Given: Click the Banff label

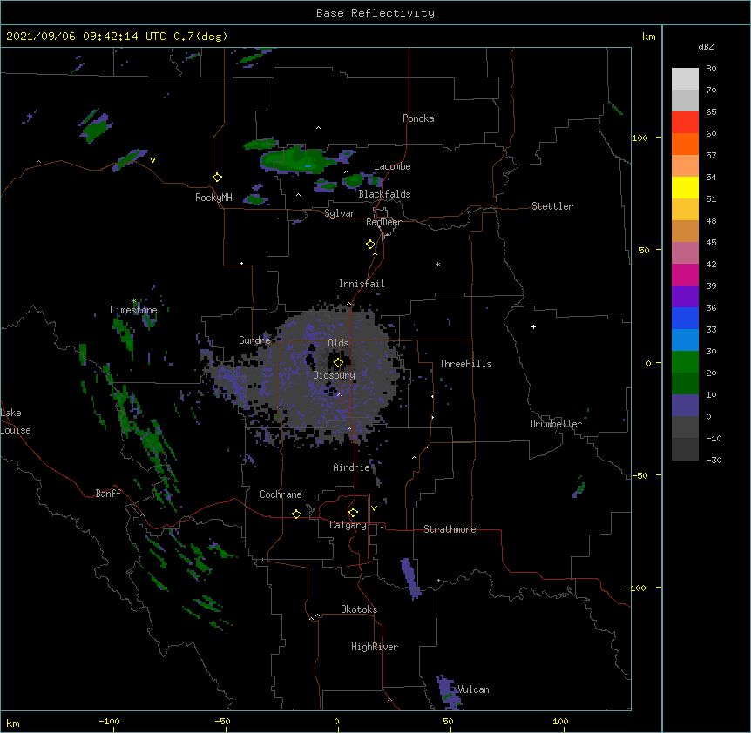Looking at the screenshot, I should pos(108,494).
